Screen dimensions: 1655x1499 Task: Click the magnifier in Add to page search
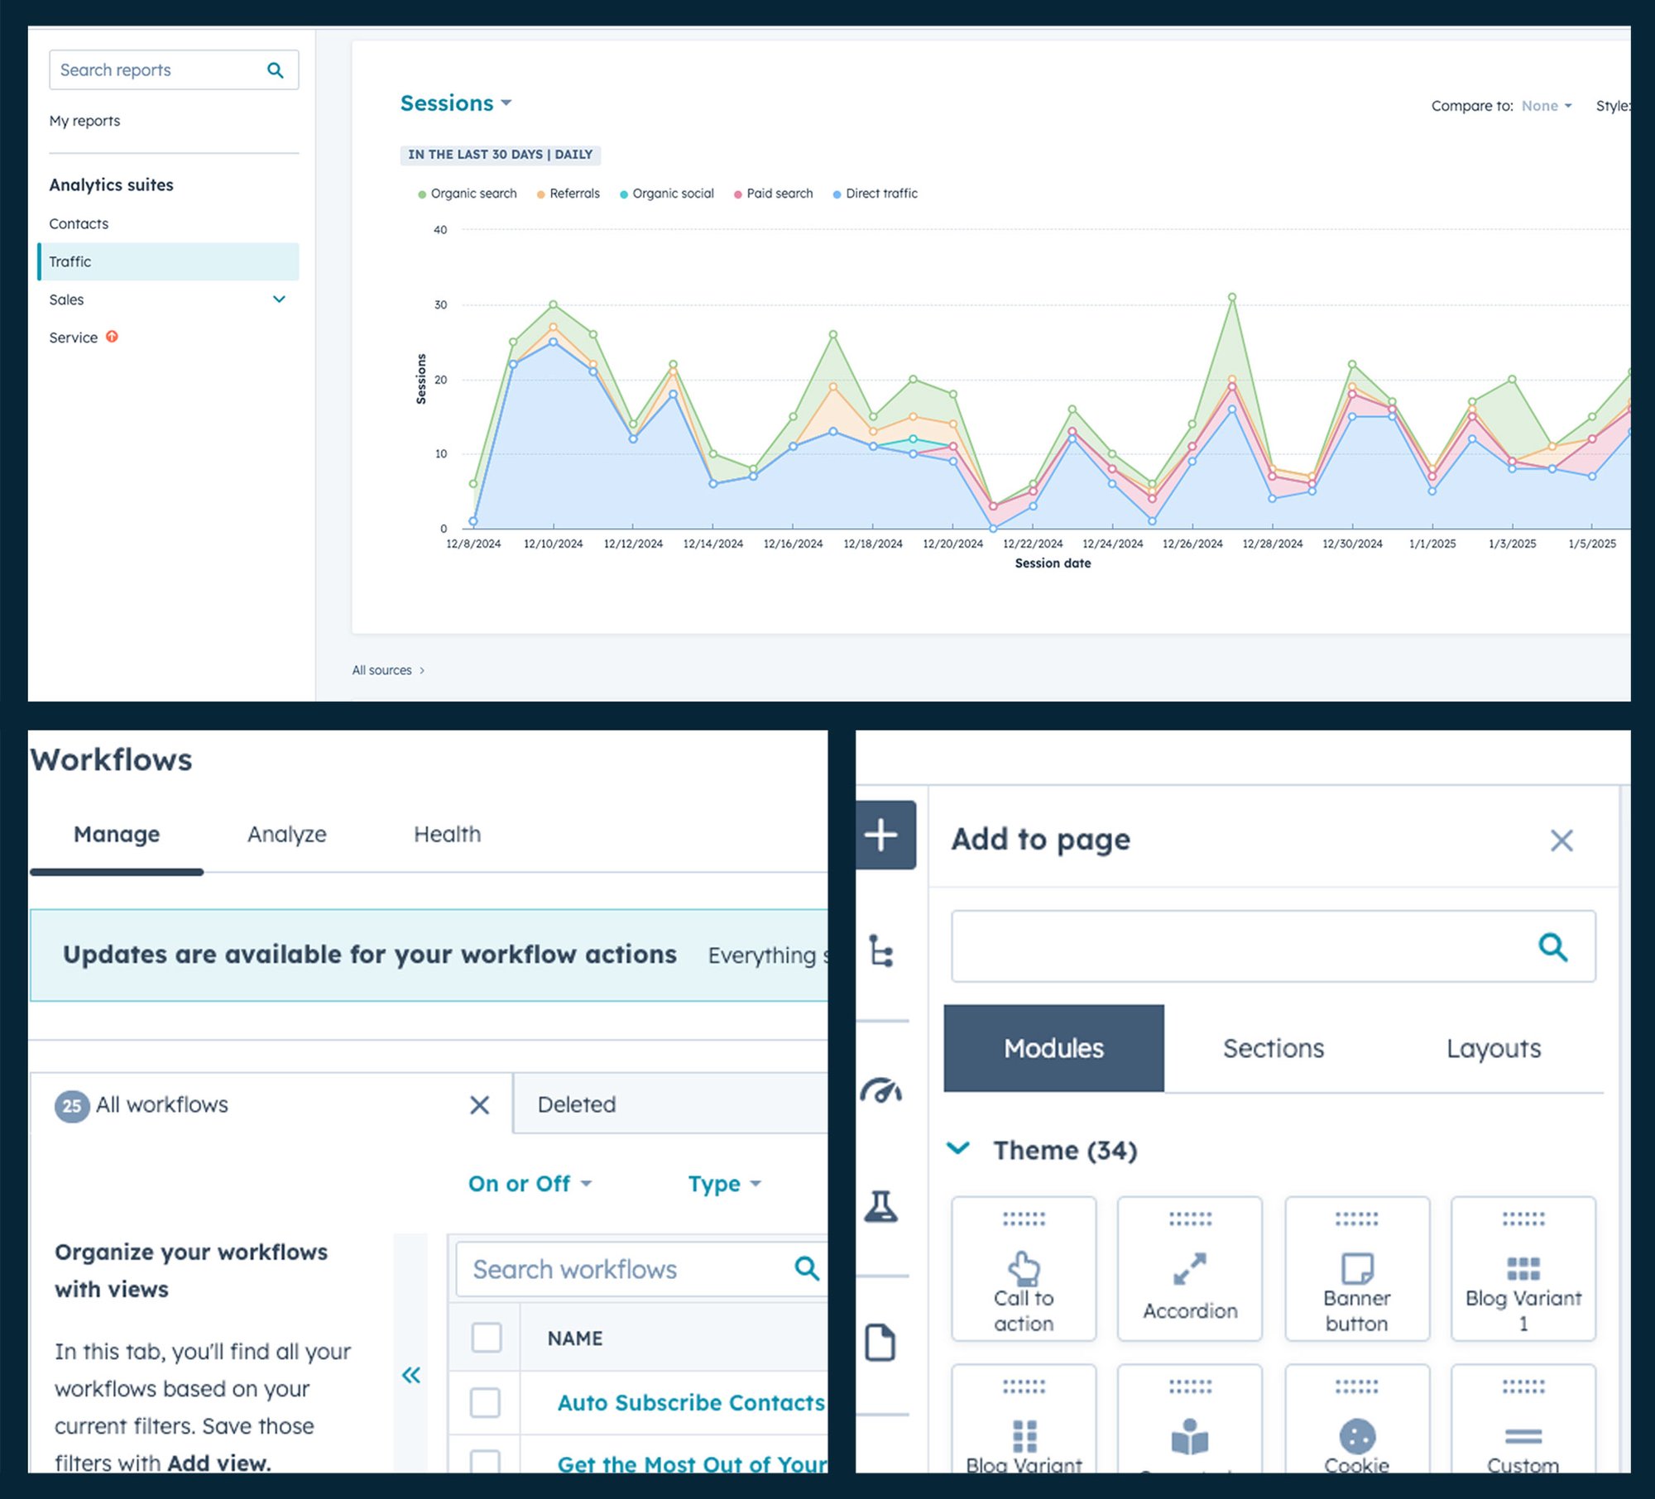pos(1552,946)
